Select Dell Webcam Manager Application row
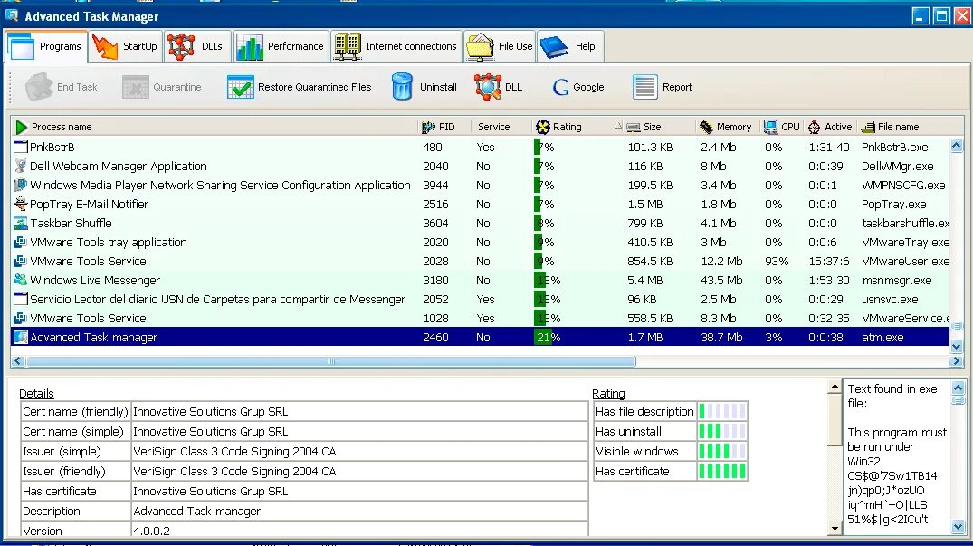The height and width of the screenshot is (546, 973). pos(481,167)
